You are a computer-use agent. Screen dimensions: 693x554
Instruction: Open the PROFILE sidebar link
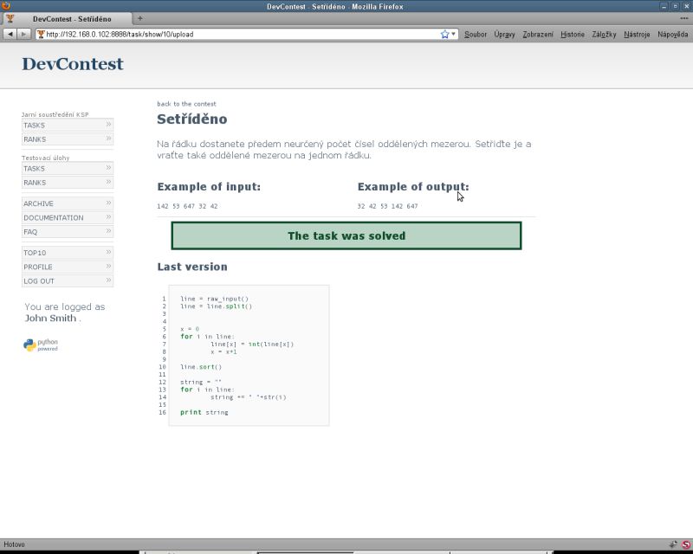[68, 267]
